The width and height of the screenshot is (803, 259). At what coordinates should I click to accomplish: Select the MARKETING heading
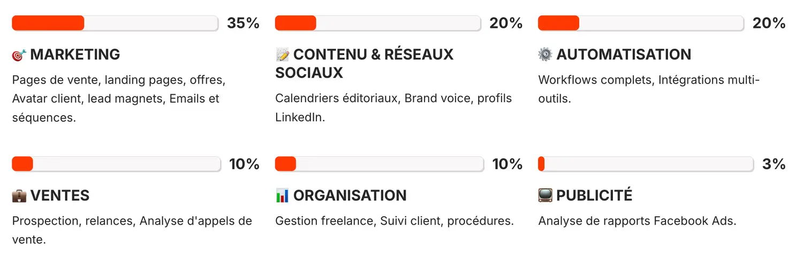(x=75, y=55)
